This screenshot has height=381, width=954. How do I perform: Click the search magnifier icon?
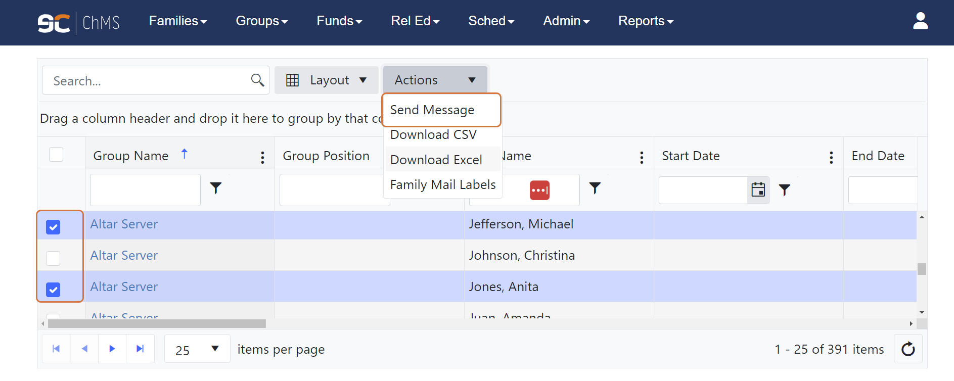tap(257, 80)
